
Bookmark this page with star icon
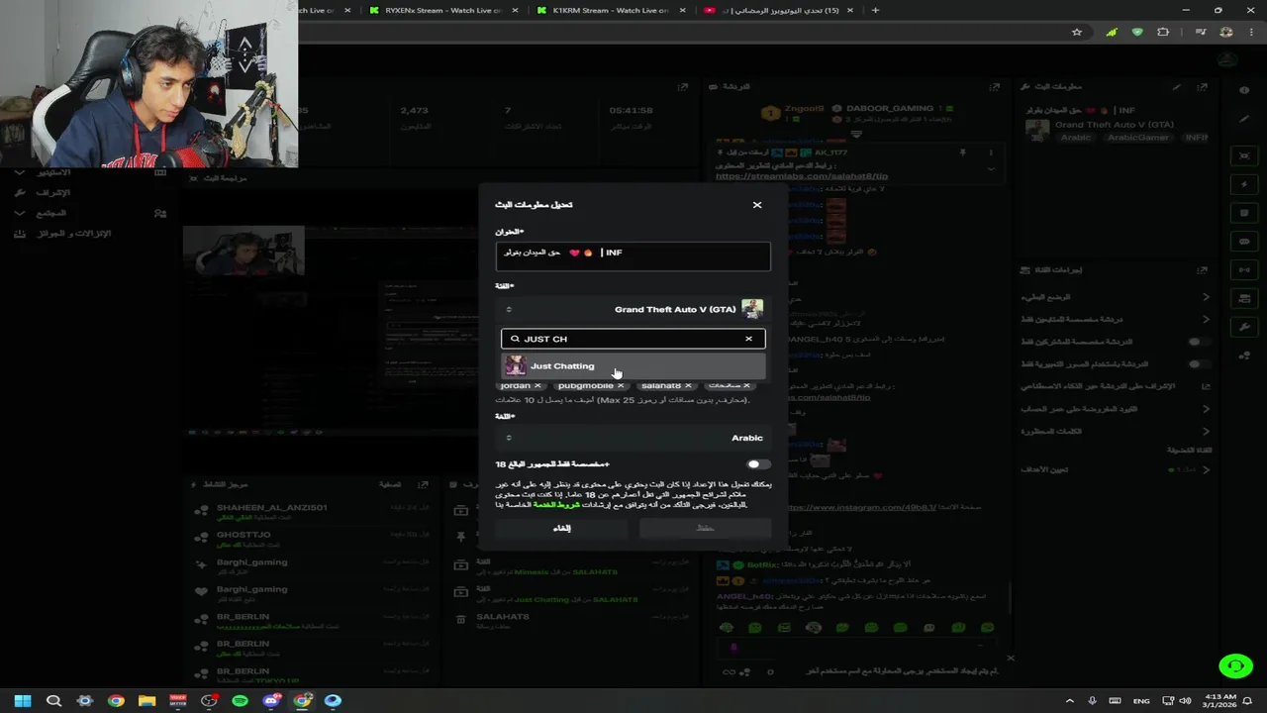coord(1077,33)
